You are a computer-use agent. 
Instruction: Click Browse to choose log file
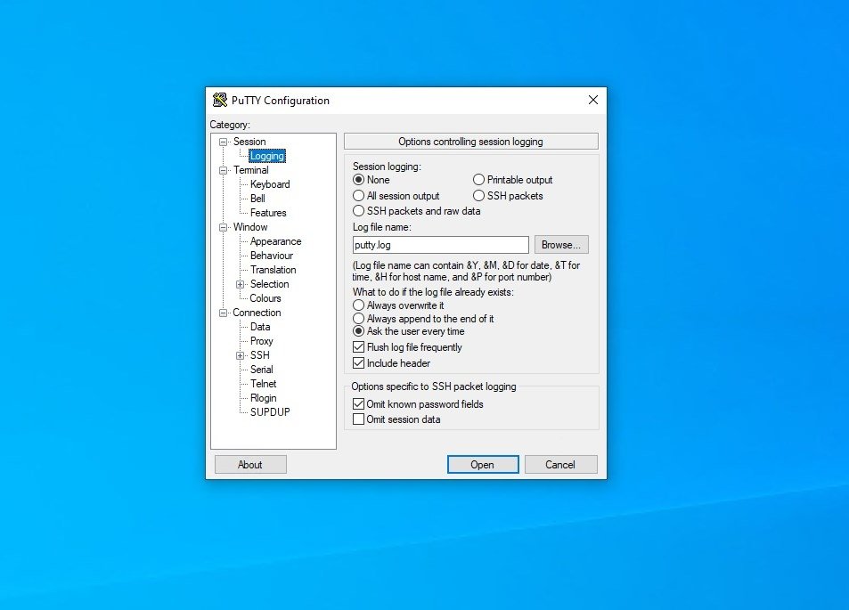(x=561, y=245)
